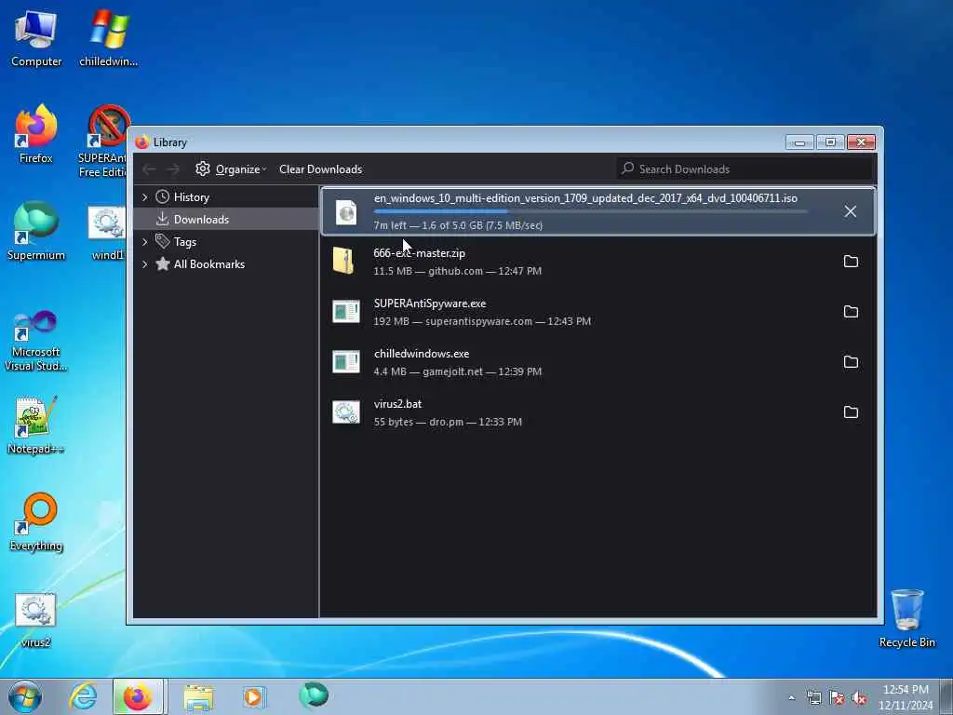Click the Downloads arrow icon in sidebar

click(162, 219)
